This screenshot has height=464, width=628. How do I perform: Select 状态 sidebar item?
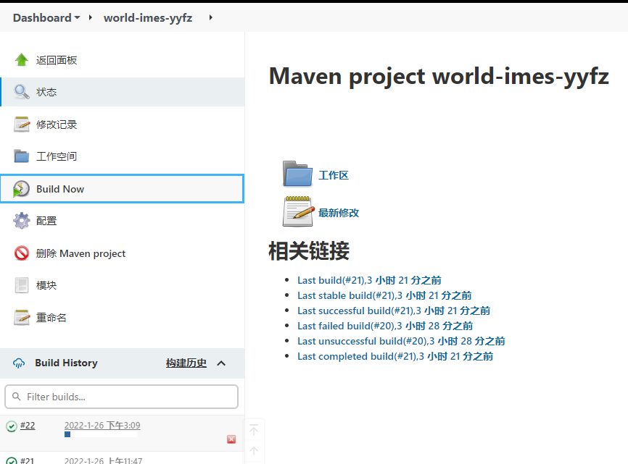46,92
